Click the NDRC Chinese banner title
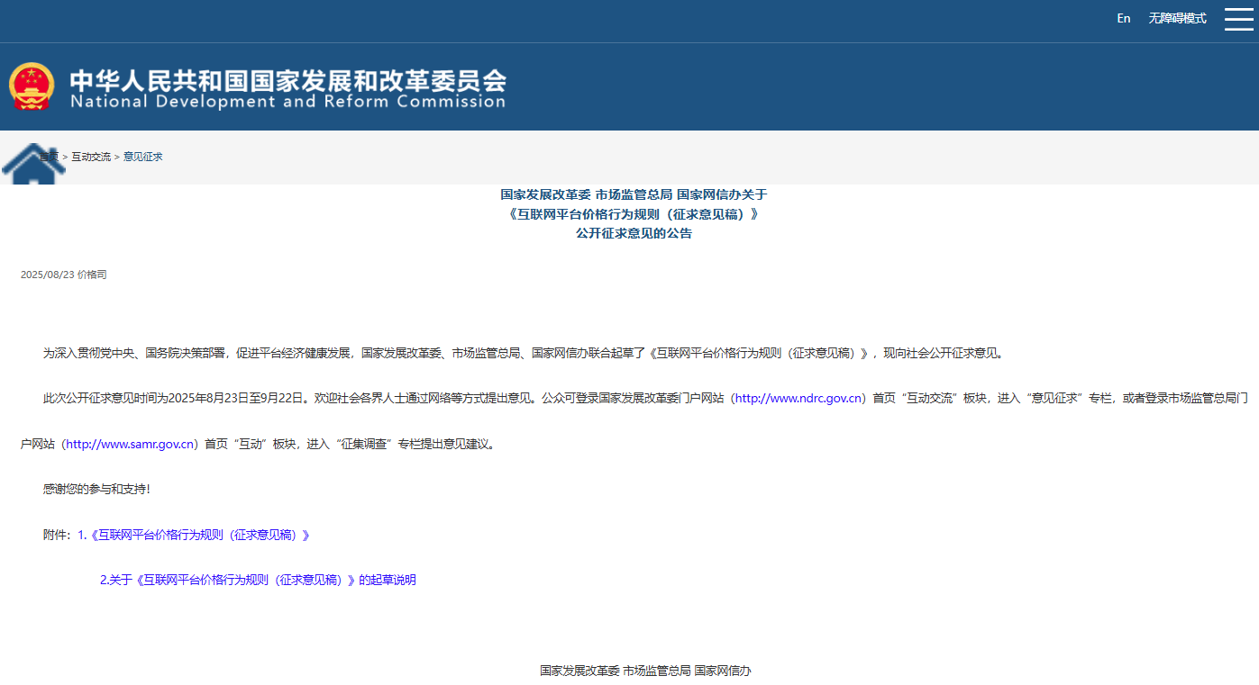Image resolution: width=1259 pixels, height=685 pixels. click(288, 82)
